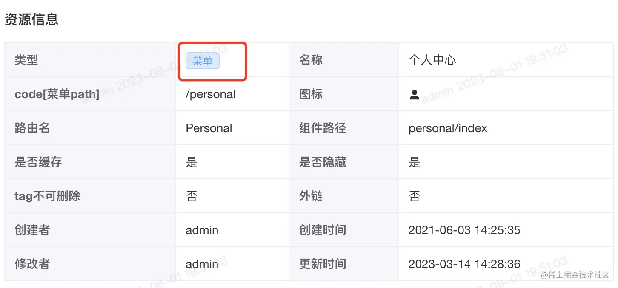Click the blue 菜单 type tag

pos(203,61)
